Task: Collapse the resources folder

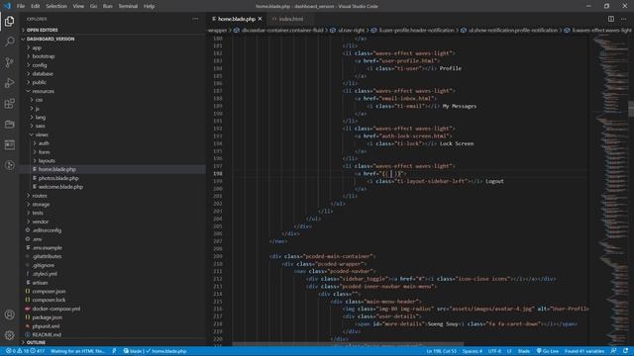Action: click(x=43, y=91)
